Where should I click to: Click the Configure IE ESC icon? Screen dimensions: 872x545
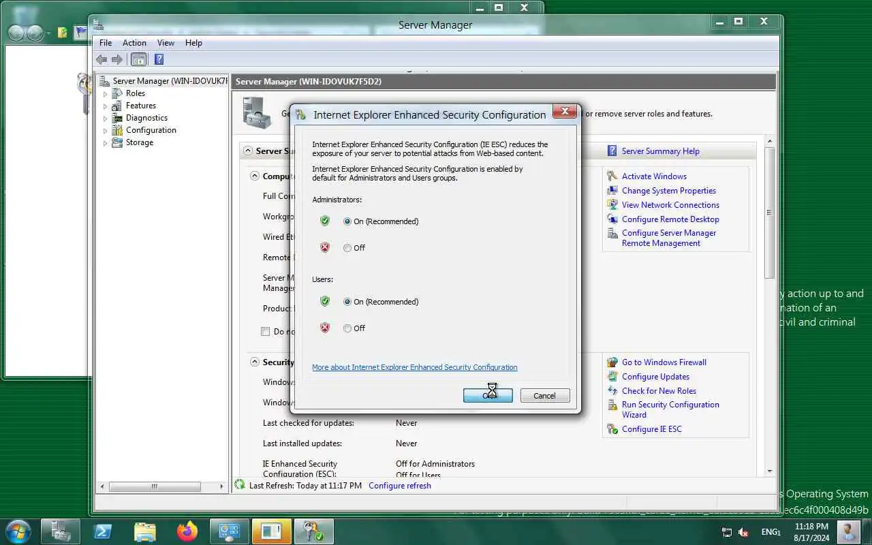612,429
